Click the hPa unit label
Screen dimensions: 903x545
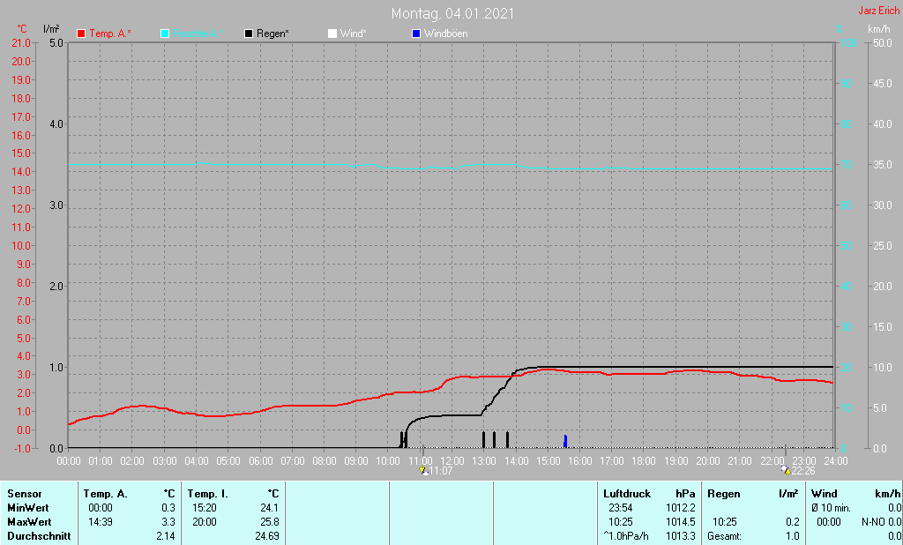coord(685,494)
